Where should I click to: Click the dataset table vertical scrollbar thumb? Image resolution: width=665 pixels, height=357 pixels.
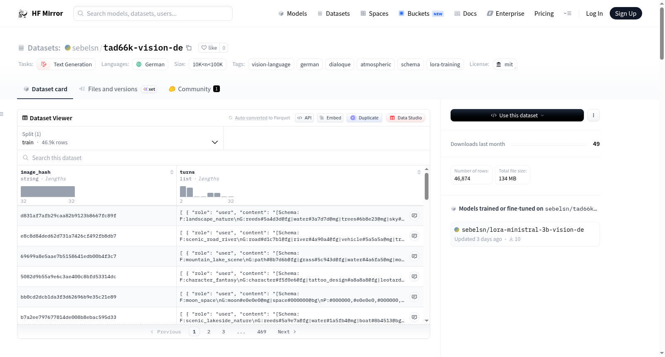(426, 186)
